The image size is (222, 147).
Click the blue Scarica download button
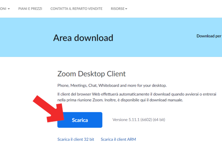(80, 120)
